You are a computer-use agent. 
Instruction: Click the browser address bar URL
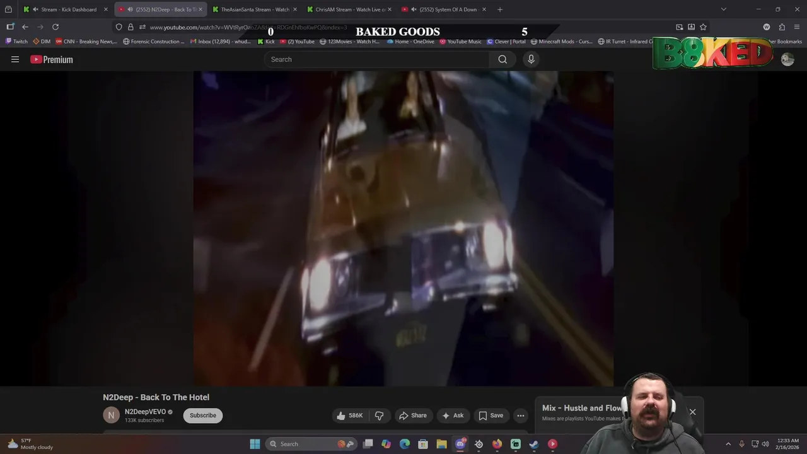point(248,27)
